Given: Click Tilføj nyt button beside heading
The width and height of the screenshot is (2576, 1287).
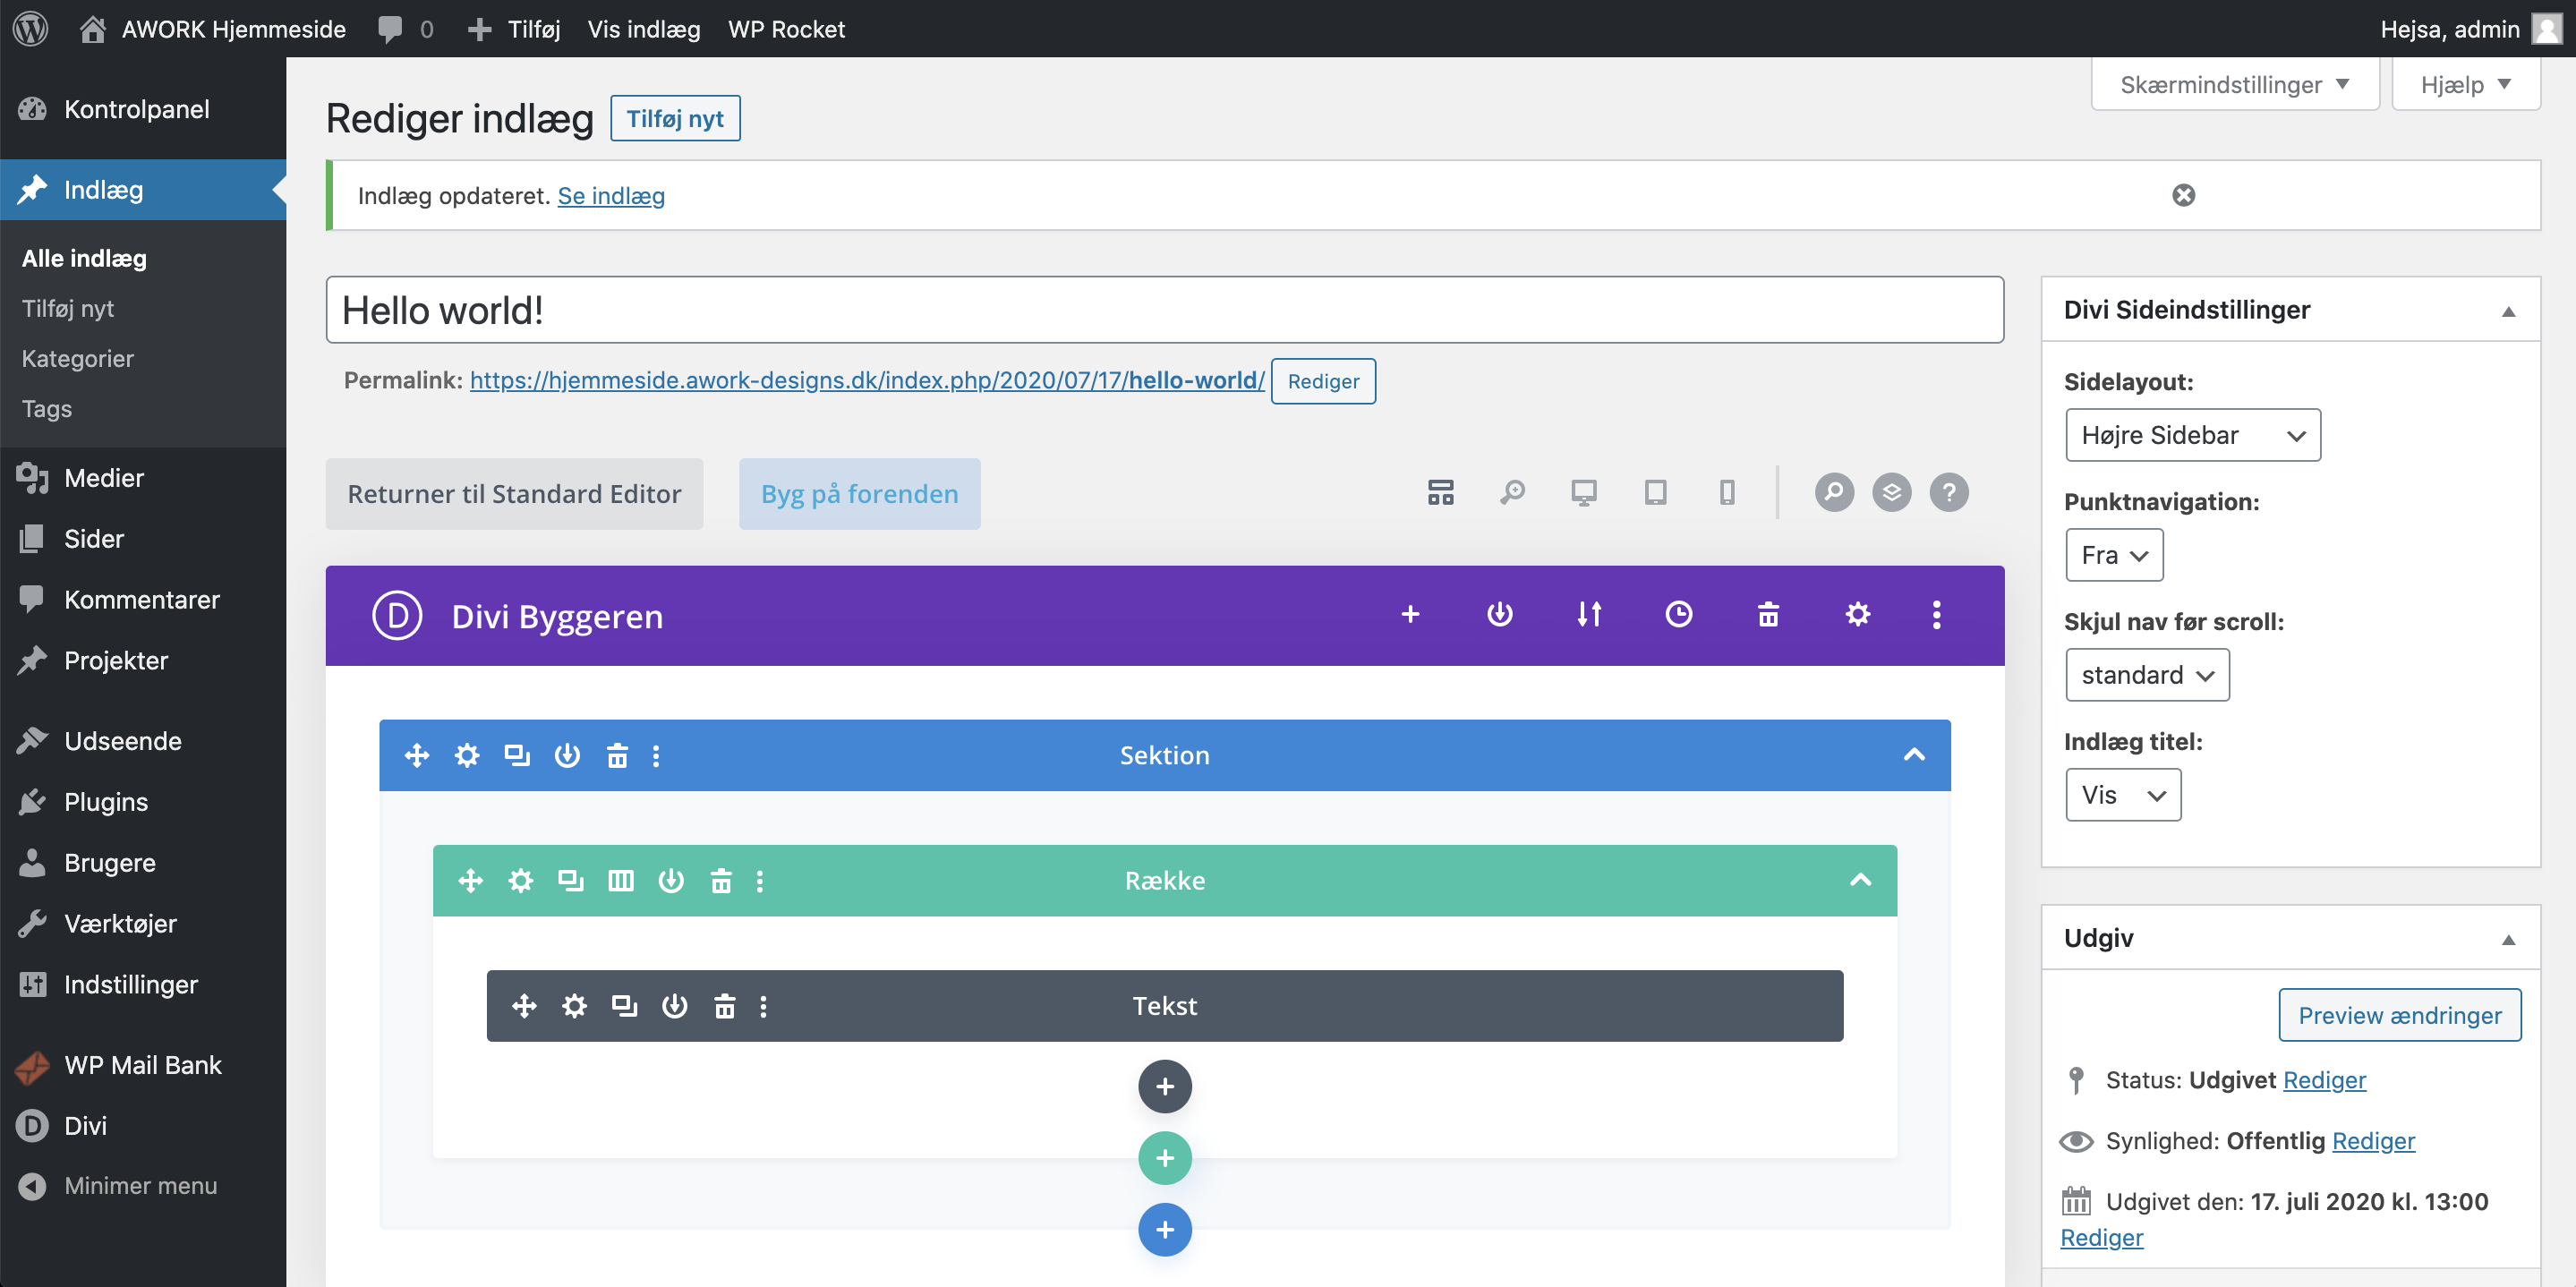Looking at the screenshot, I should 675,118.
